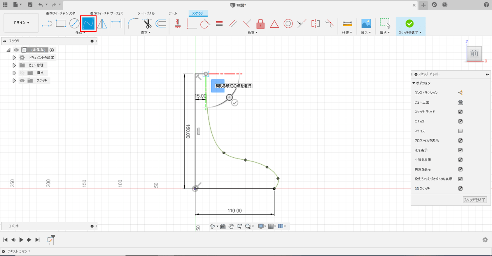Select the 2-point rectangle tool

coord(61,24)
